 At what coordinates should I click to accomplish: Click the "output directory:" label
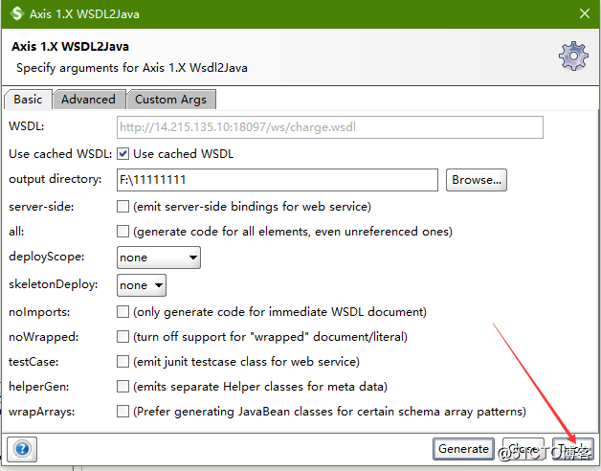[x=56, y=179]
